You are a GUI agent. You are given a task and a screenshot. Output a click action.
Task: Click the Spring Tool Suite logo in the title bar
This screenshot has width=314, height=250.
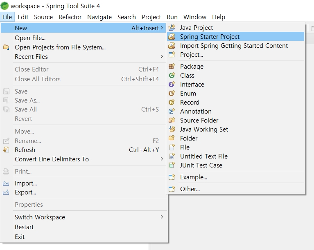pyautogui.click(x=5, y=6)
